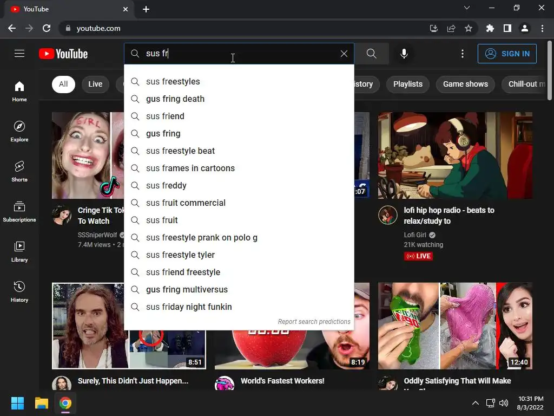The image size is (554, 416).
Task: Show hidden system tray icons
Action: [x=476, y=403]
